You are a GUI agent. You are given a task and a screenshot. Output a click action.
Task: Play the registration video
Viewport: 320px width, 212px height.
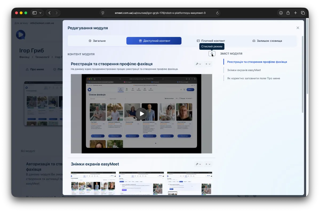(x=141, y=114)
